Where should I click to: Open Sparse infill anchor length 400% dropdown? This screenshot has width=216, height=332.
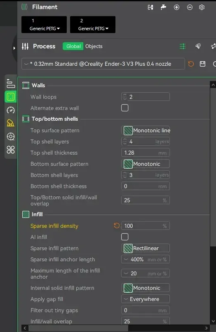coord(146,259)
